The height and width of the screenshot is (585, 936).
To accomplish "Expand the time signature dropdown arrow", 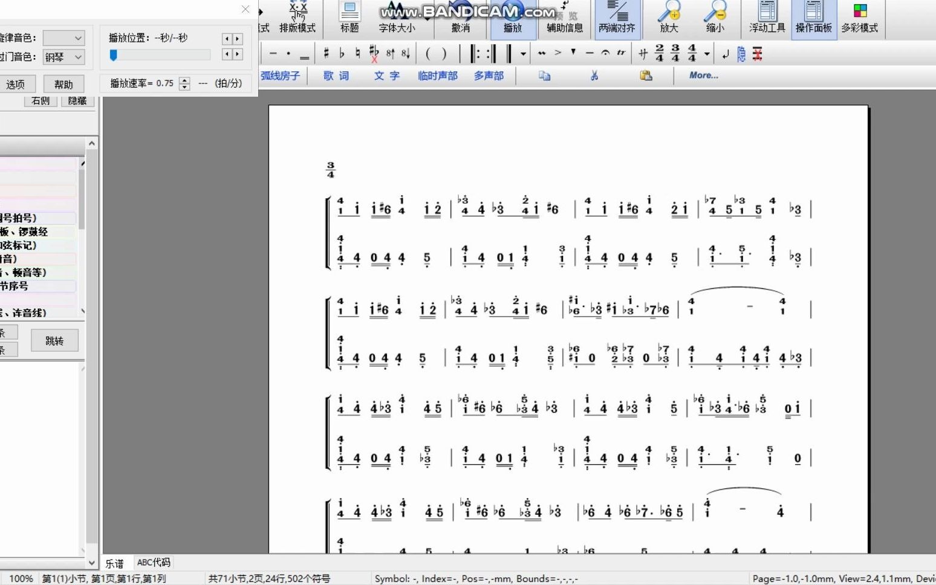I will coord(706,54).
